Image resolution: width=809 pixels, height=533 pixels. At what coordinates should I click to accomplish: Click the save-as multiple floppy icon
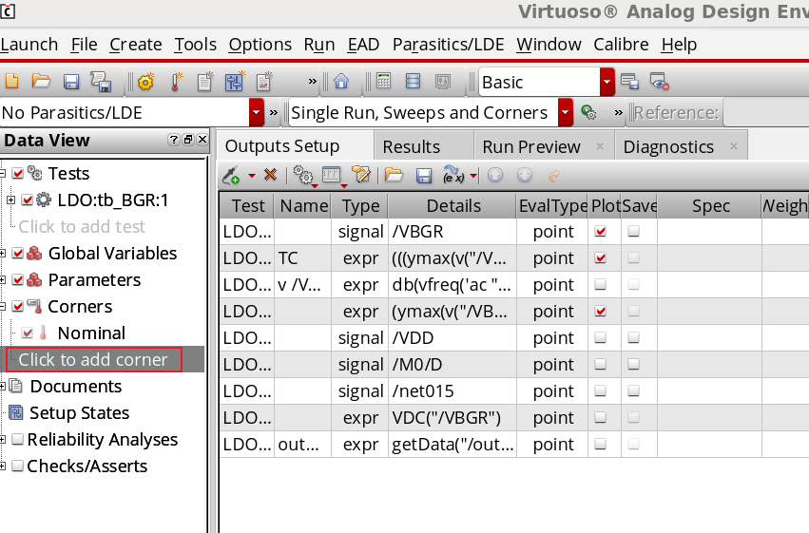101,82
